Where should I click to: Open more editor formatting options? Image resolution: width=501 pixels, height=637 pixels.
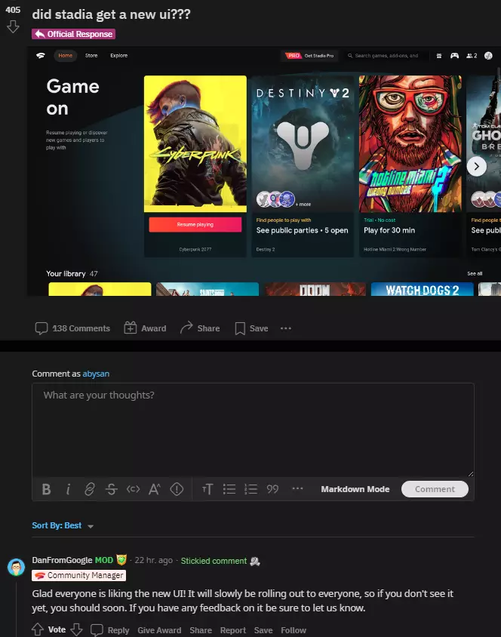(x=297, y=489)
